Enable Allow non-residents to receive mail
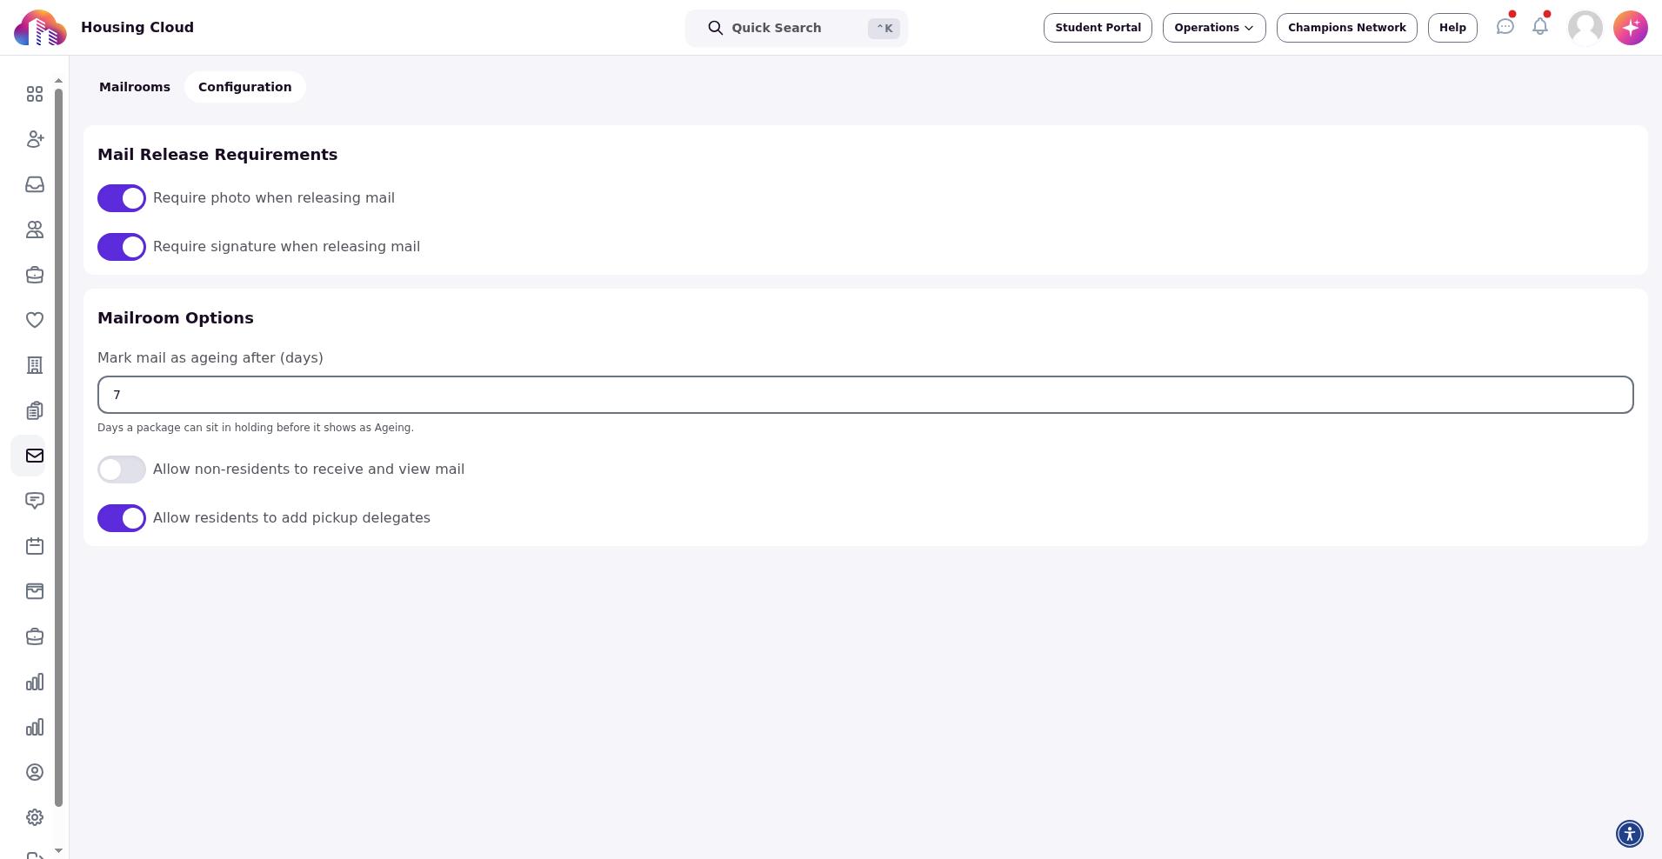The image size is (1662, 859). tap(122, 469)
